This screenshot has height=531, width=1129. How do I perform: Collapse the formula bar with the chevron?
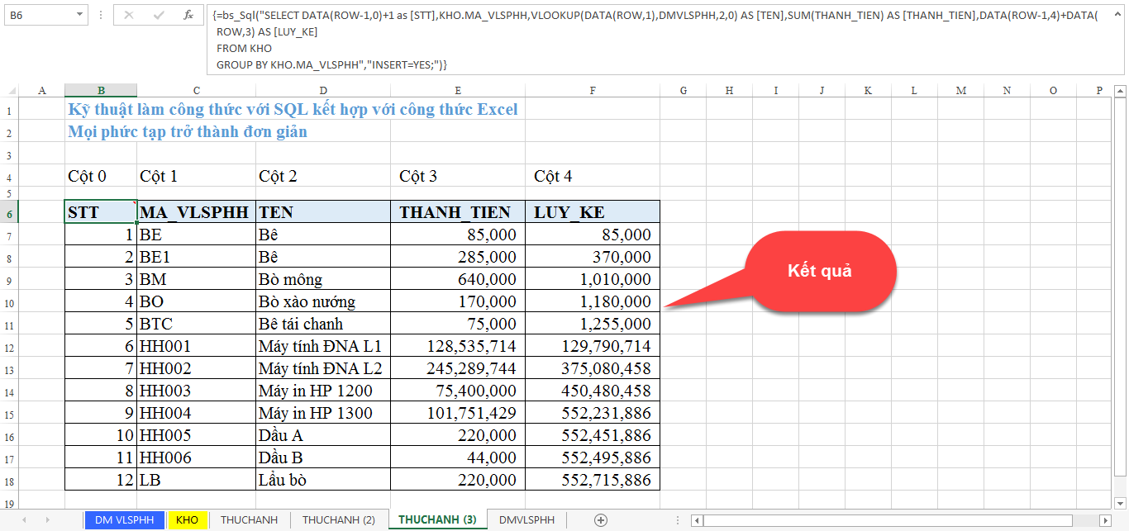(x=1118, y=15)
